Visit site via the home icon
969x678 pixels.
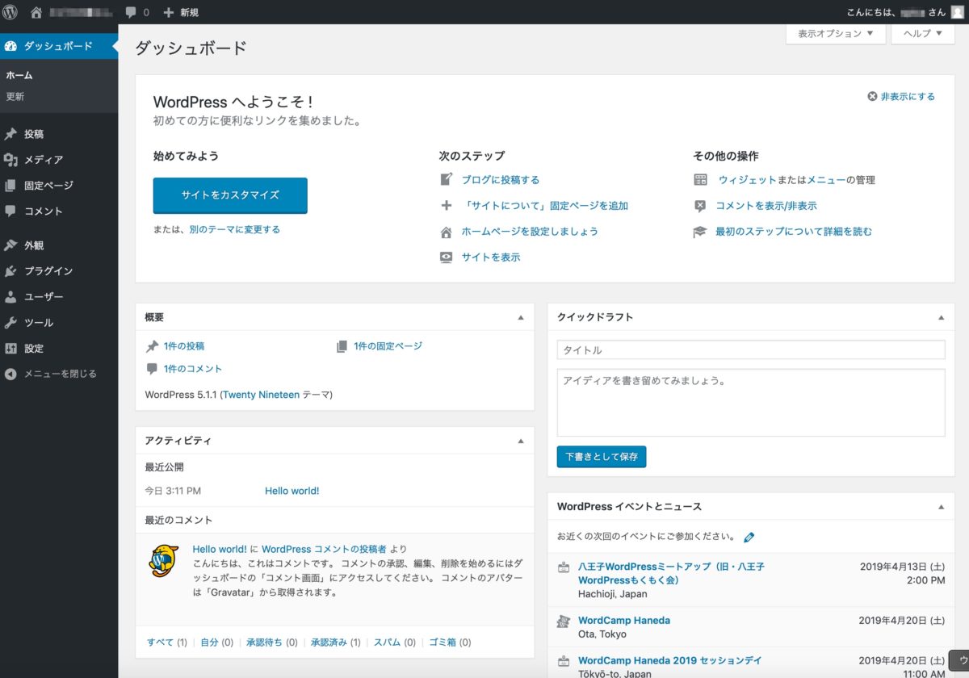(x=36, y=12)
